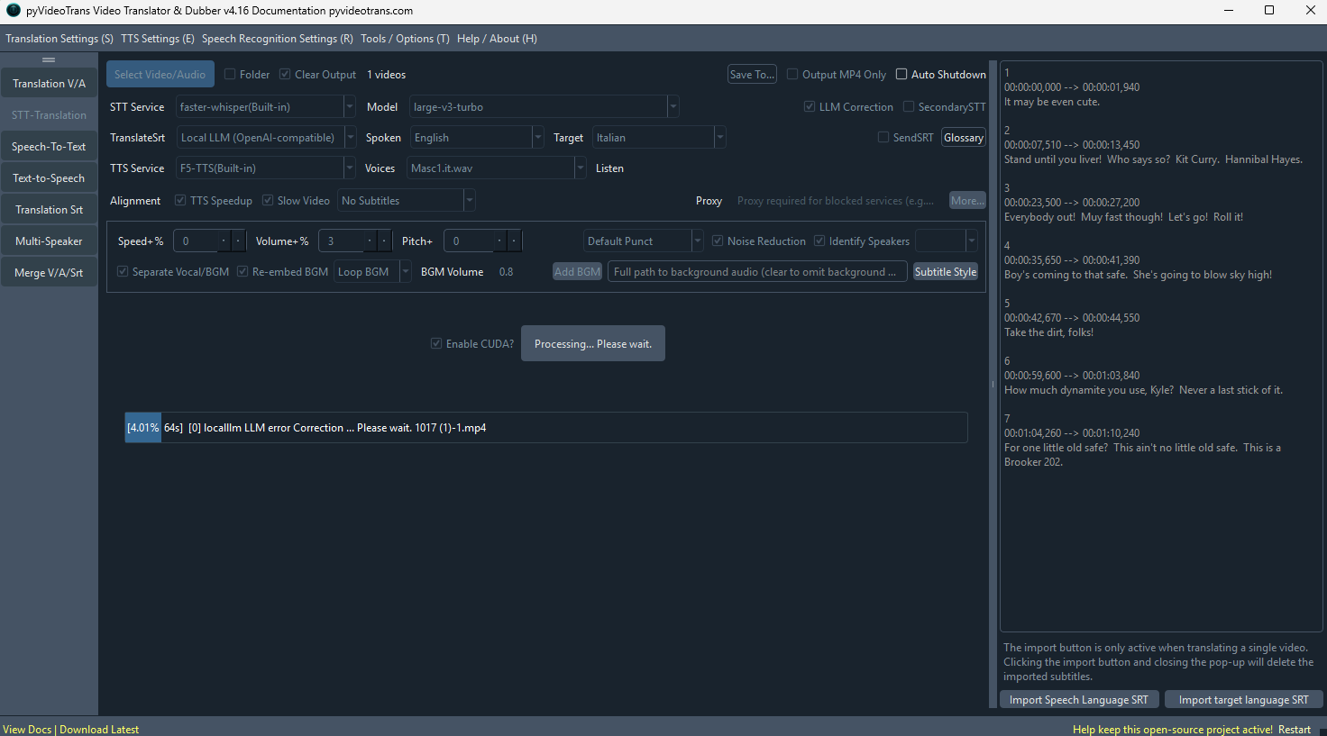This screenshot has height=736, width=1327.
Task: Click the sidebar collapse handle above Translation V/A
Action: (x=49, y=60)
